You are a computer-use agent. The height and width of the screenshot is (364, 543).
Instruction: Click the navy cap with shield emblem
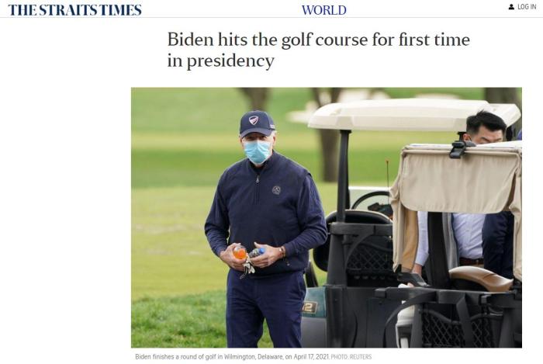257,123
